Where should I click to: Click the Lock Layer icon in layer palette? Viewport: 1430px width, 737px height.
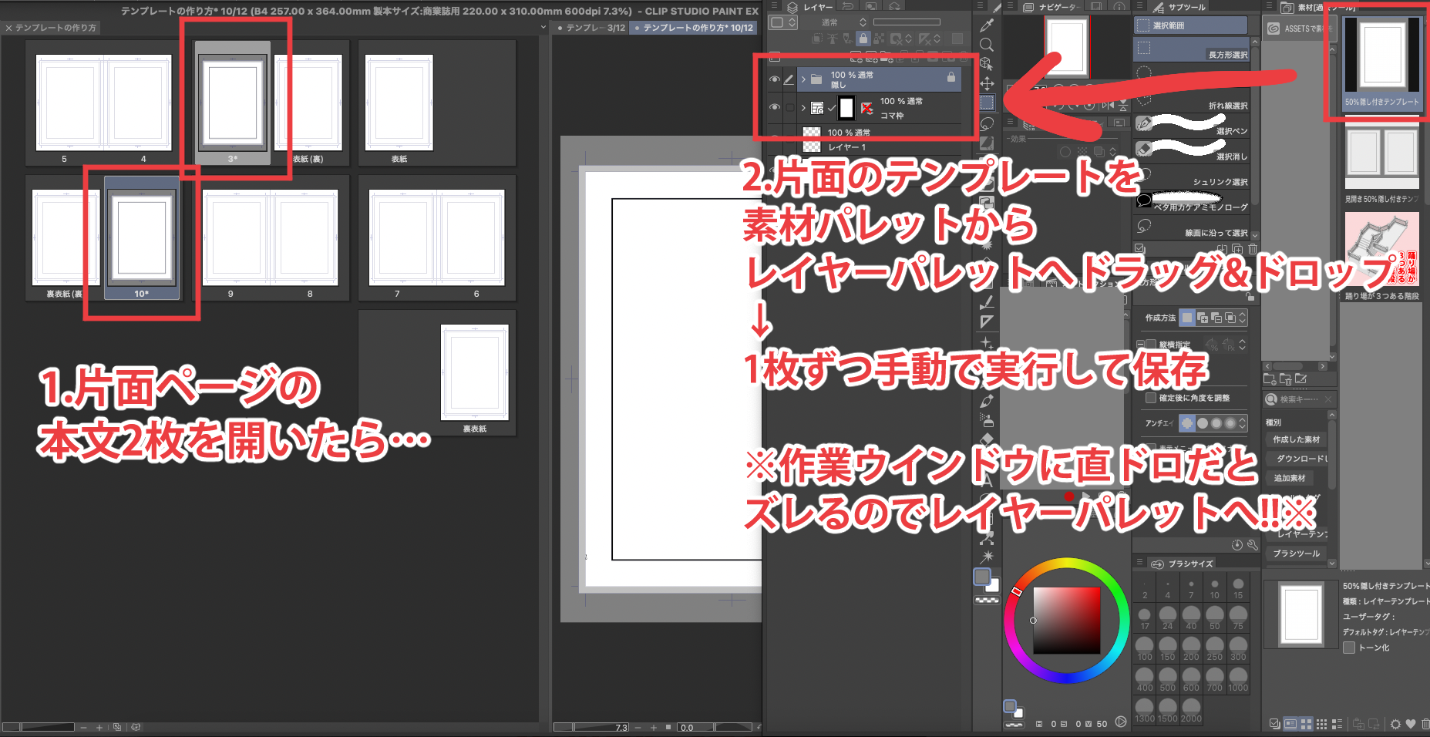coord(863,39)
